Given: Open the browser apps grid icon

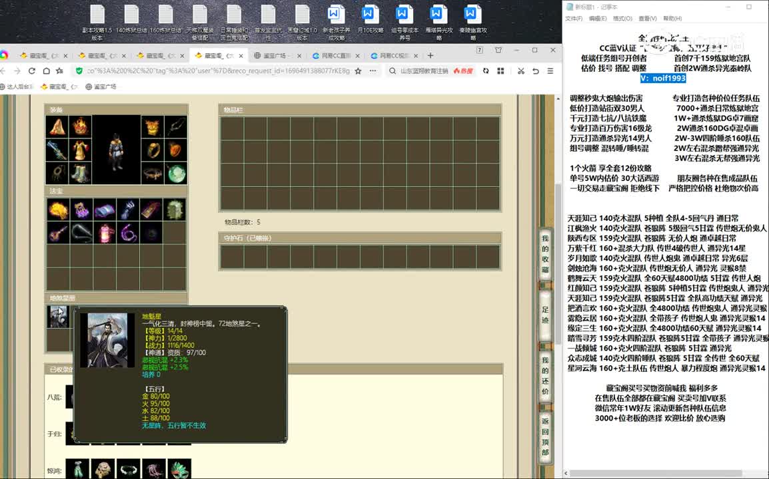Looking at the screenshot, I should tap(500, 71).
